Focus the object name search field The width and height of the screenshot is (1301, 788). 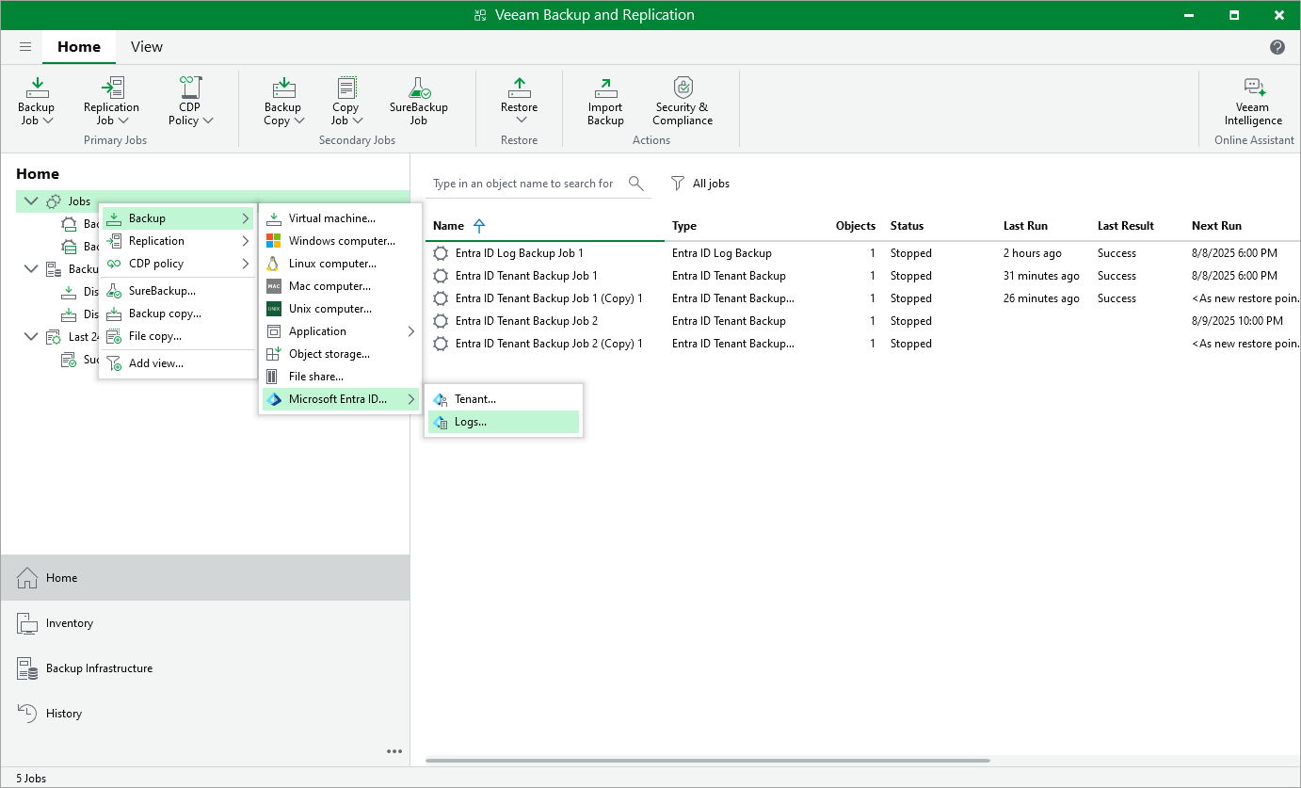523,184
